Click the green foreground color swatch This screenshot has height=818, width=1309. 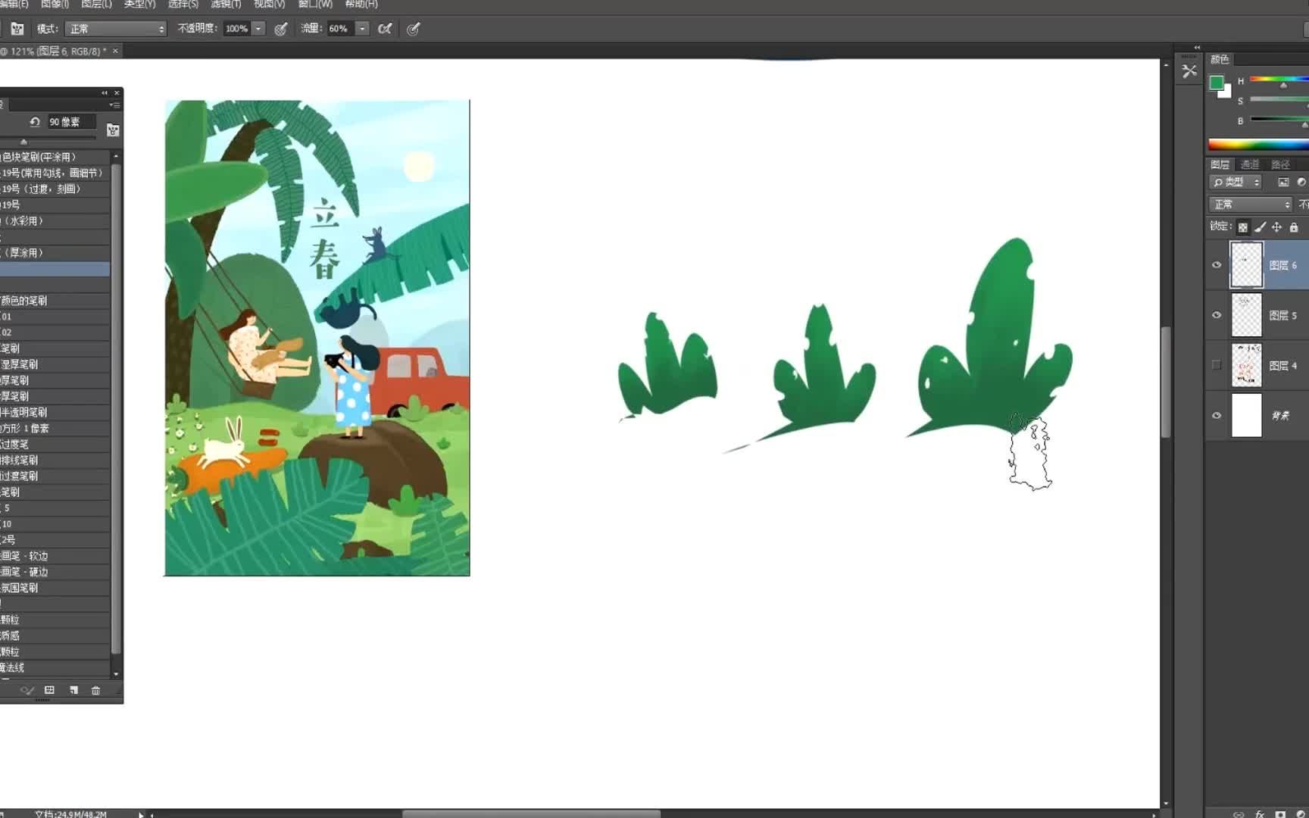click(x=1216, y=83)
